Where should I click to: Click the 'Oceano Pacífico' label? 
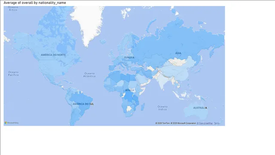(13, 74)
